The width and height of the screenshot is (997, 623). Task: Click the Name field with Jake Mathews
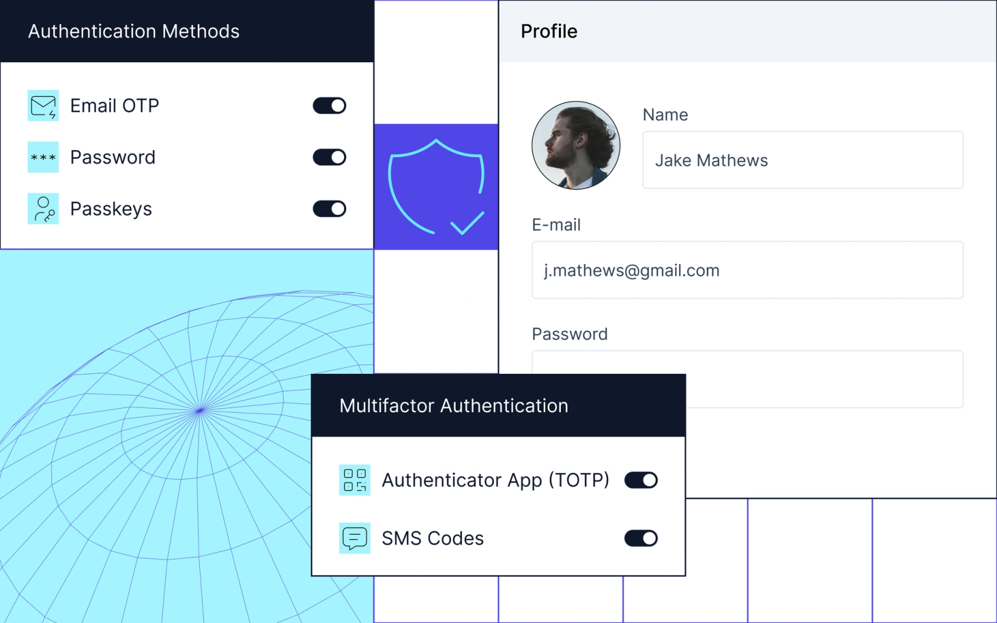point(803,160)
